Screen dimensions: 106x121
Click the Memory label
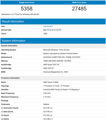[x=5, y=61]
